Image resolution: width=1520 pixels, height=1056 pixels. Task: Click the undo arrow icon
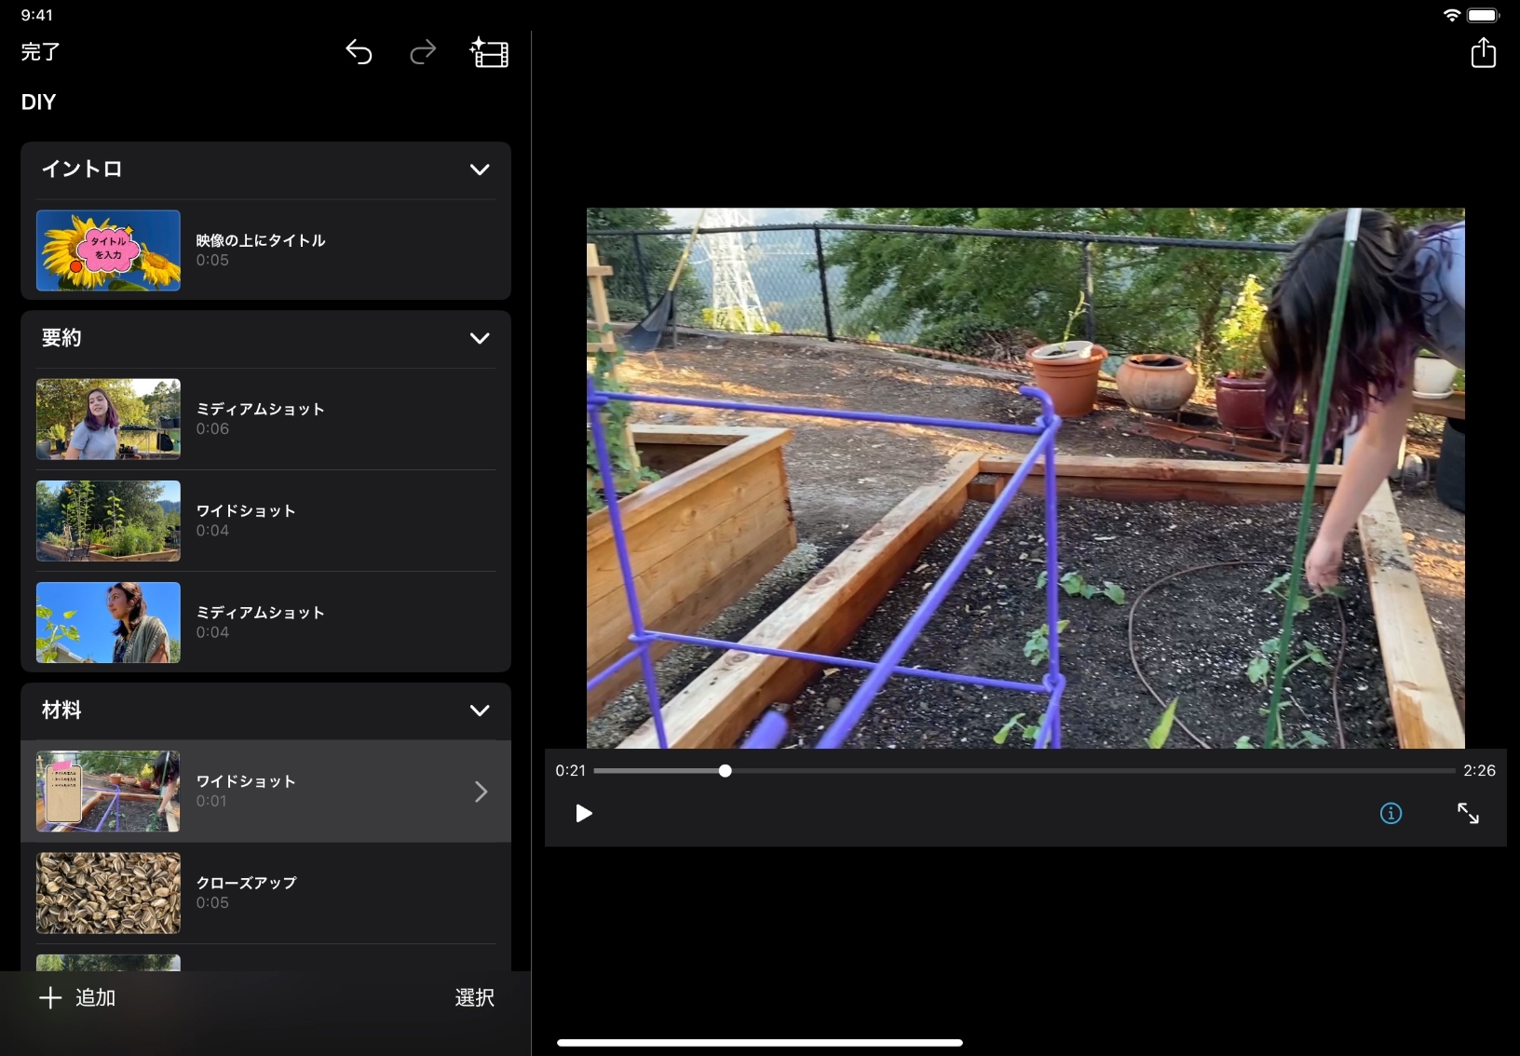pos(359,53)
